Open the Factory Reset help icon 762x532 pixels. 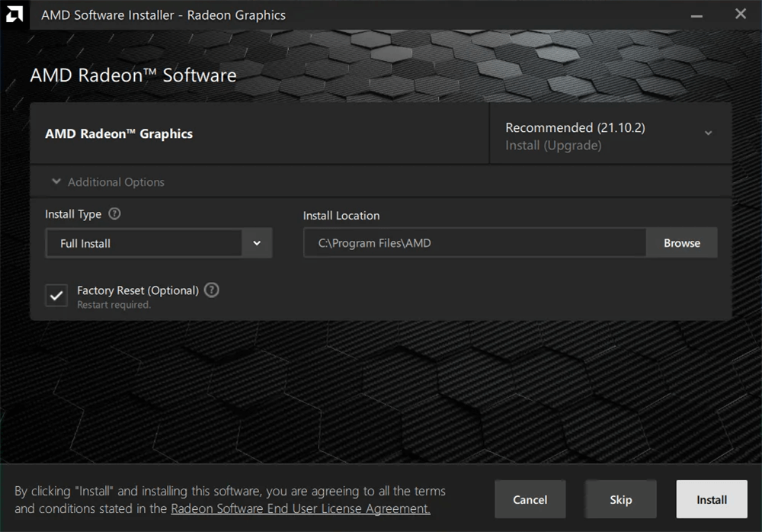[x=212, y=290]
